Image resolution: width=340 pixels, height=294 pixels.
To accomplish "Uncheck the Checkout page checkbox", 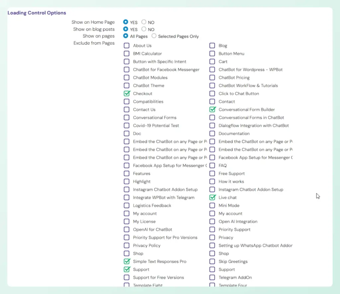I will [127, 93].
